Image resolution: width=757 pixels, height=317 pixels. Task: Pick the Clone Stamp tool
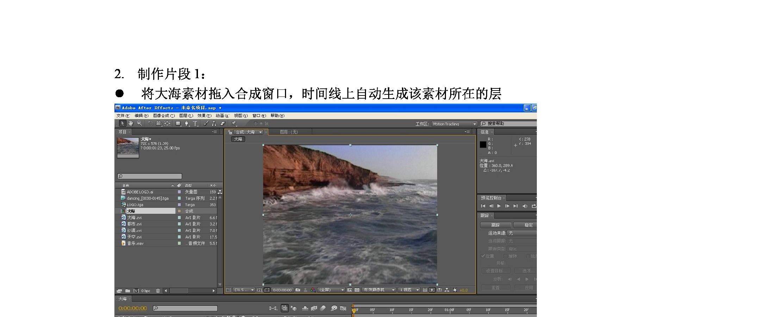(x=214, y=123)
